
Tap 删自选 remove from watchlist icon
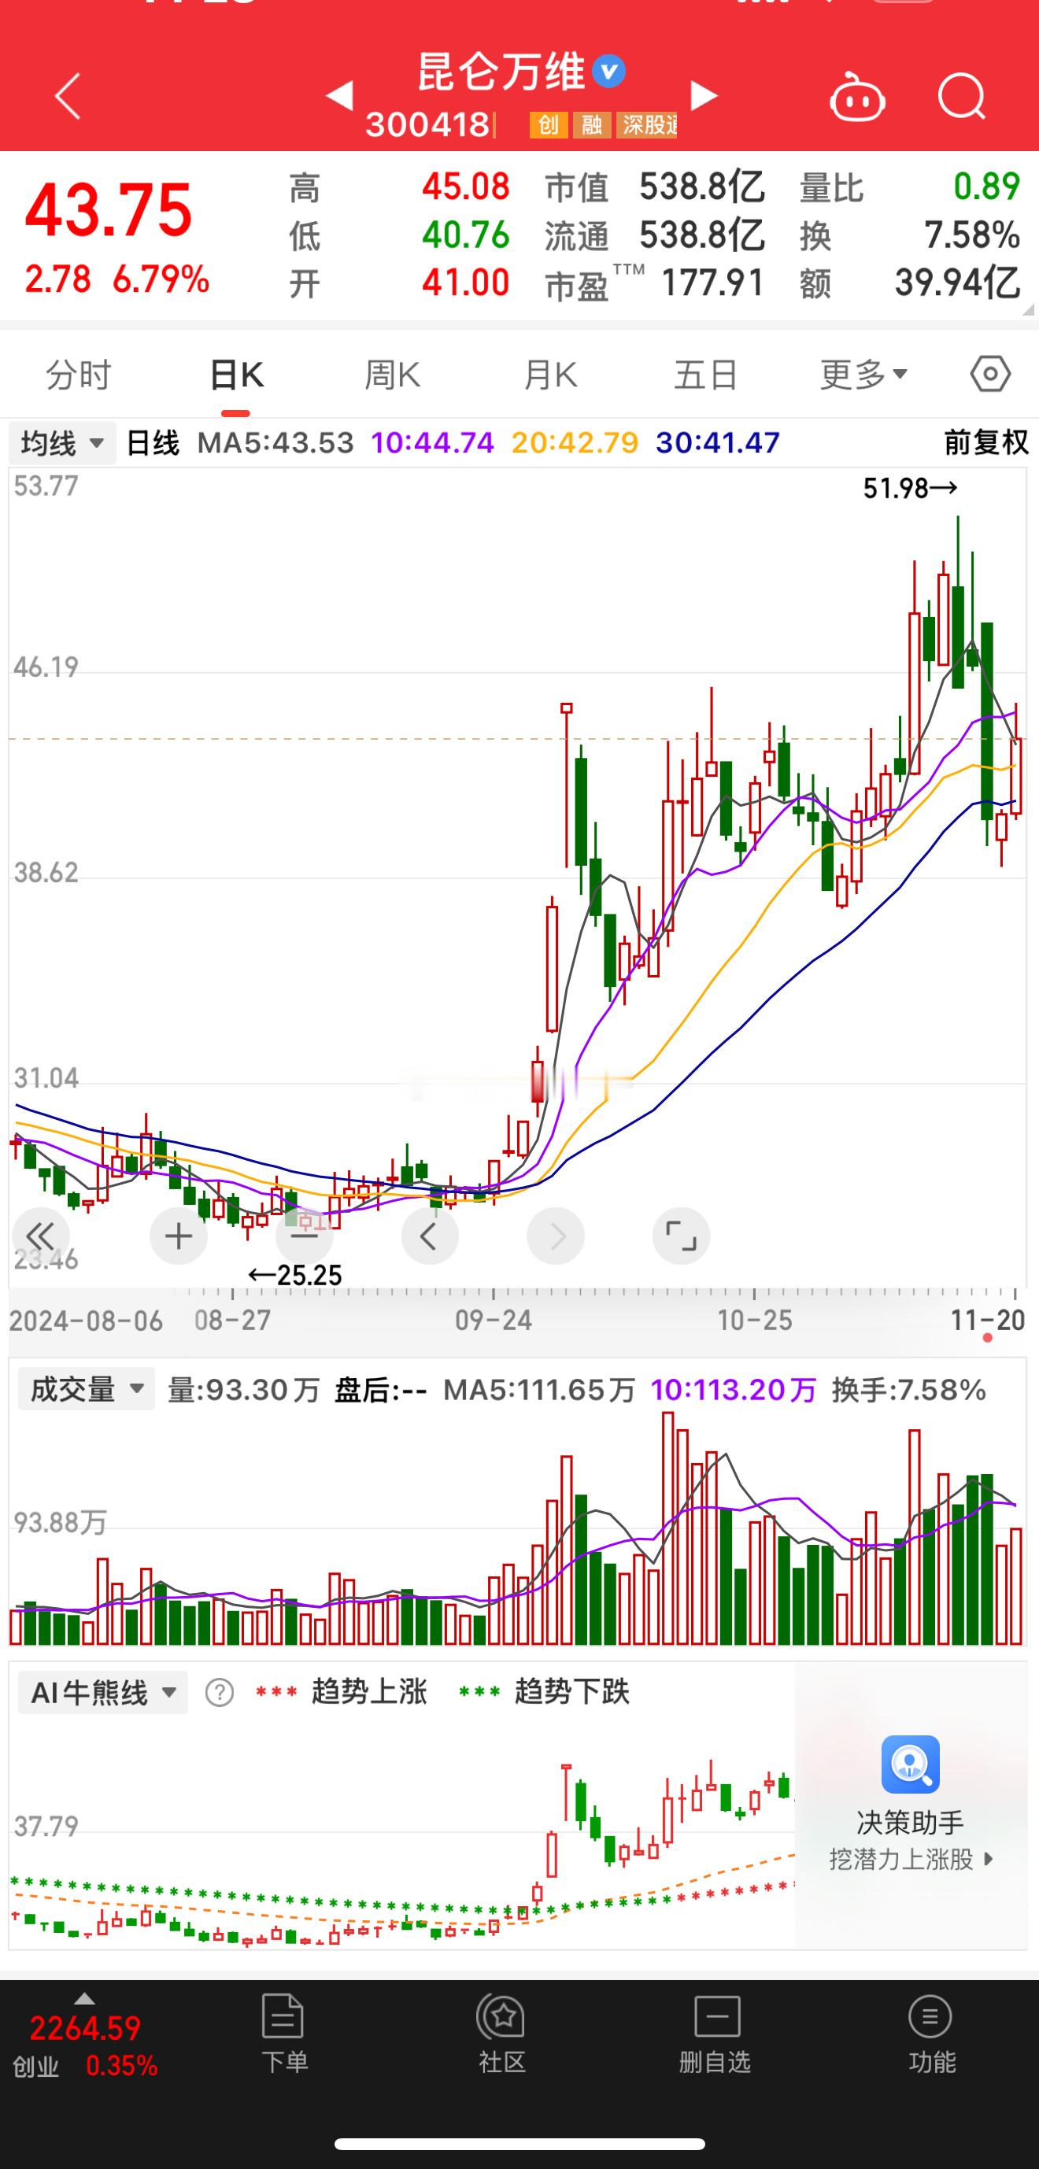[x=716, y=2016]
